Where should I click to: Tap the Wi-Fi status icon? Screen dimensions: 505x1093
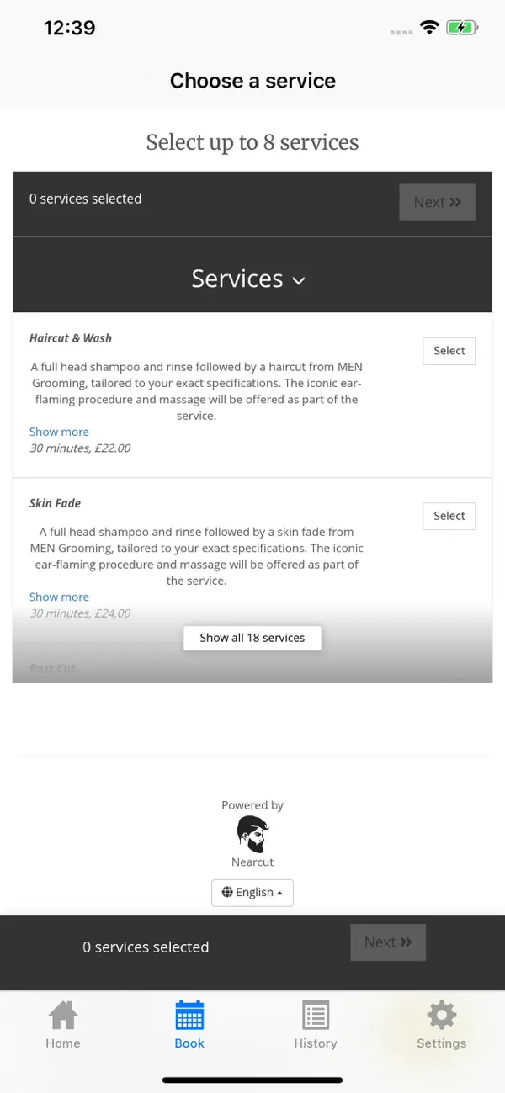pyautogui.click(x=430, y=28)
